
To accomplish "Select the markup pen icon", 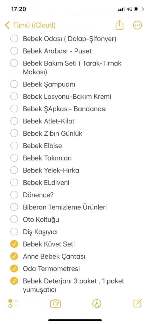I will pos(97,303).
